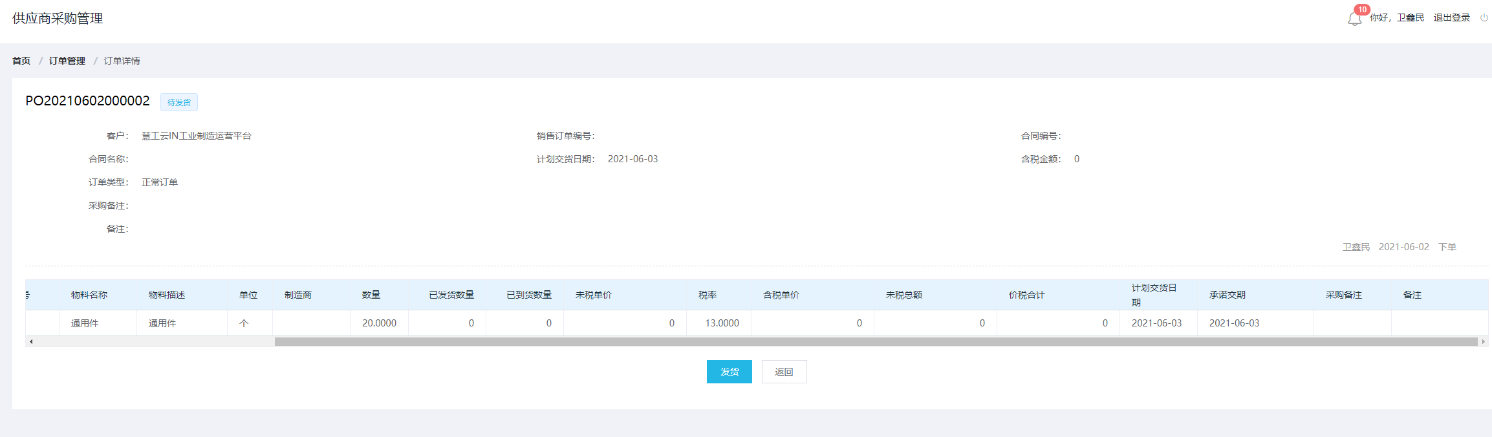1492x437 pixels.
Task: Click the 返回 button
Action: (x=784, y=372)
